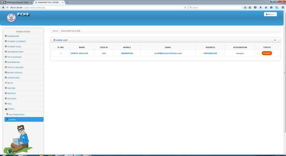The image size is (286, 156).
Task: Open the bookmarks list icon
Action: [250, 8]
